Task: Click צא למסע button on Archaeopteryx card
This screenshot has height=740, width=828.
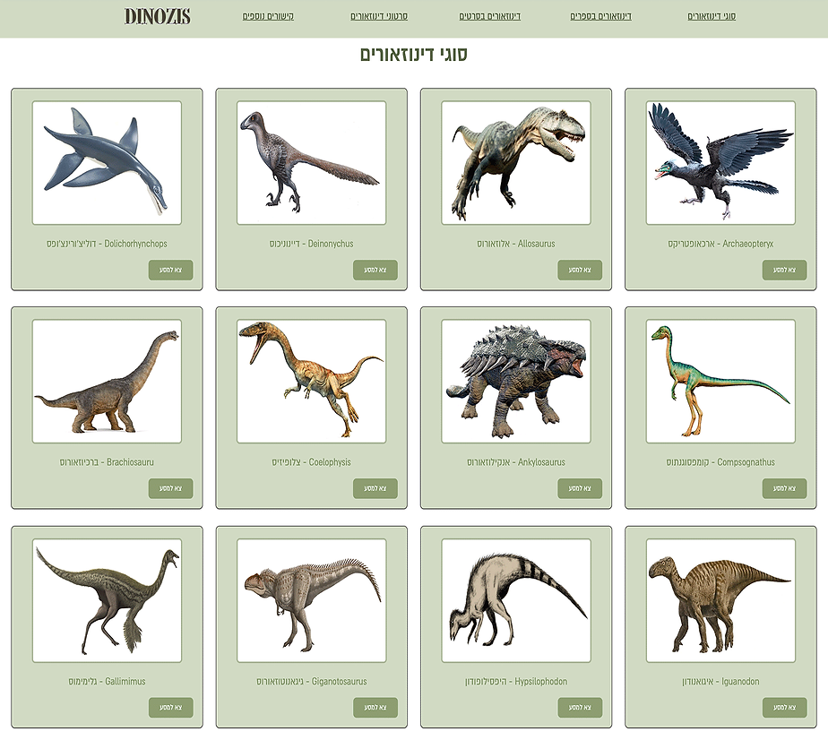Action: (785, 270)
